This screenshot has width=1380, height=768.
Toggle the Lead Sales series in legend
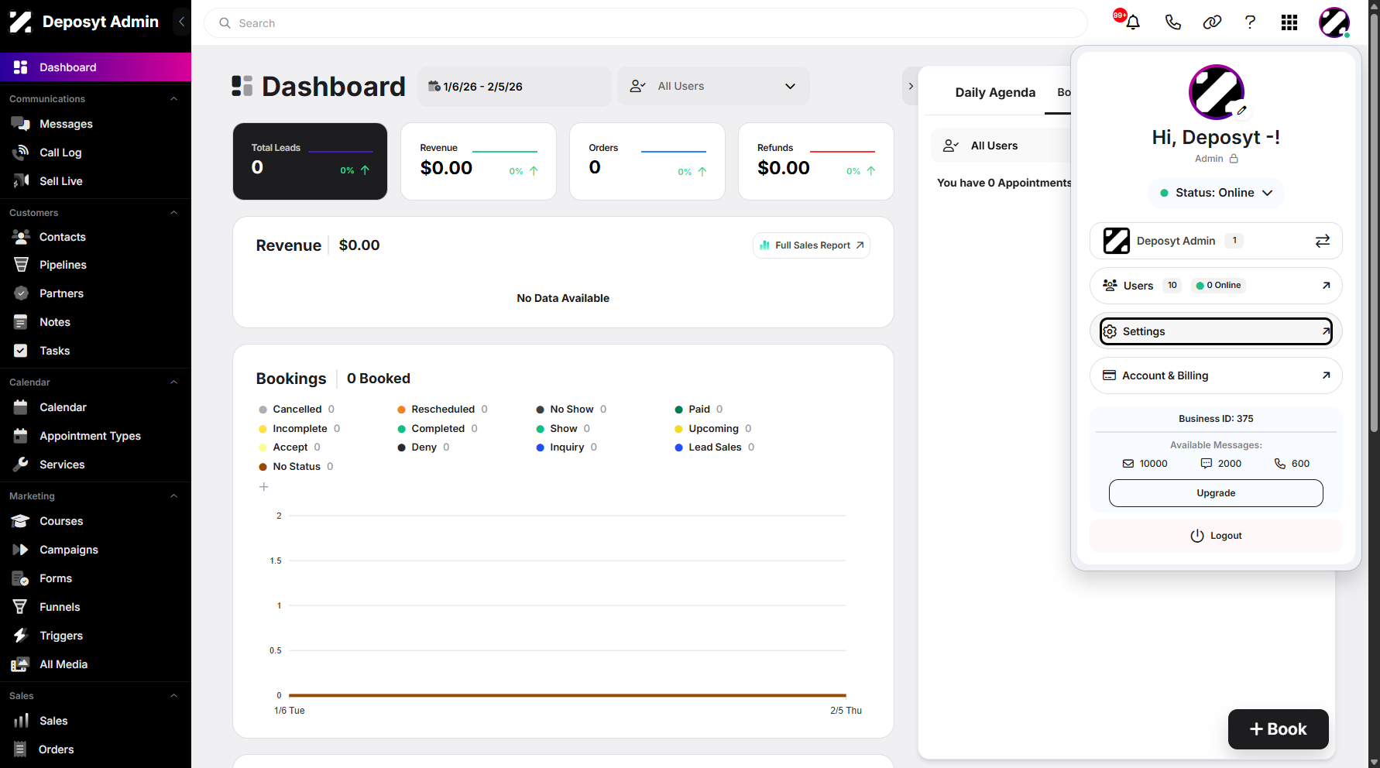pyautogui.click(x=714, y=447)
